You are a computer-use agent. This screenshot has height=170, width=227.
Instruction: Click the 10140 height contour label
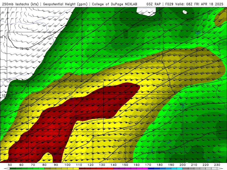click(24, 49)
